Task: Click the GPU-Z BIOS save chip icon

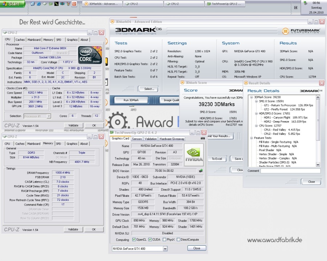Action: pyautogui.click(x=201, y=171)
